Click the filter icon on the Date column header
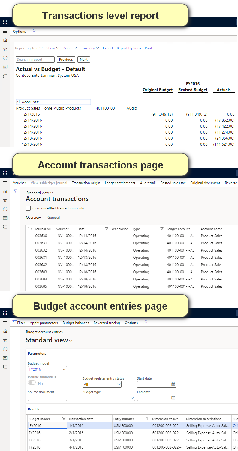Screen dimensions: 238x451 coord(107,229)
